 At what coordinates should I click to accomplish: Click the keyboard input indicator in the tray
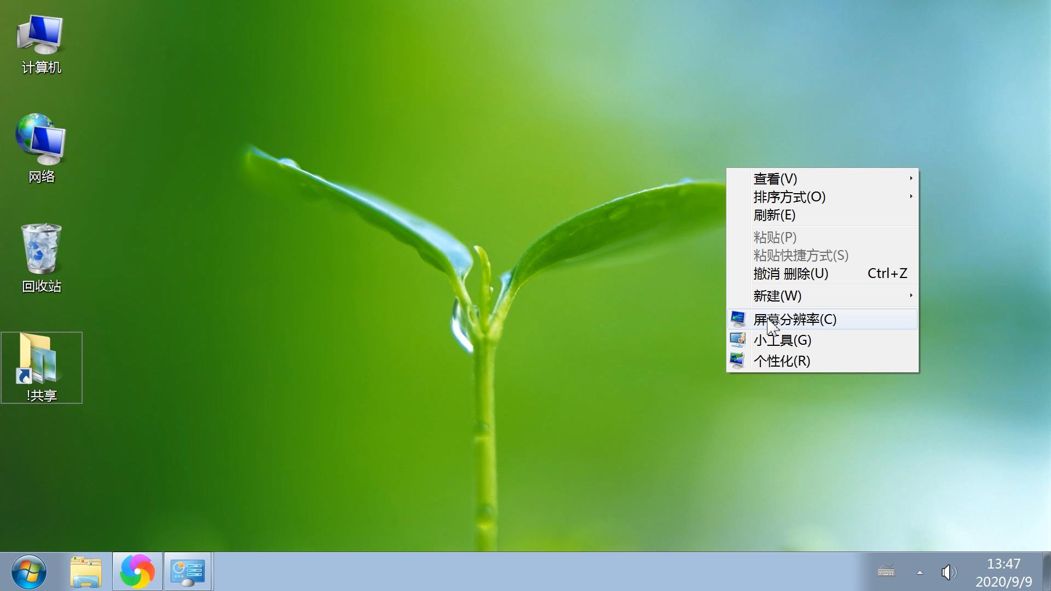(887, 572)
